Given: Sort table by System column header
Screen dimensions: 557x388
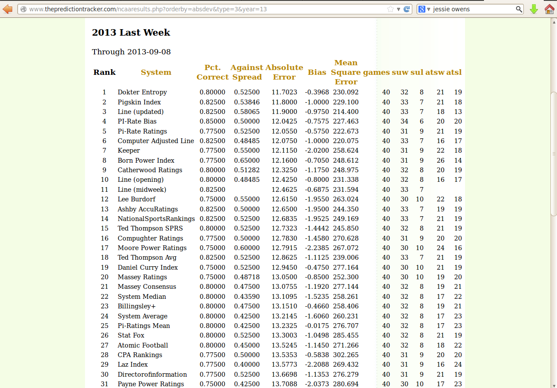Looking at the screenshot, I should (x=156, y=72).
